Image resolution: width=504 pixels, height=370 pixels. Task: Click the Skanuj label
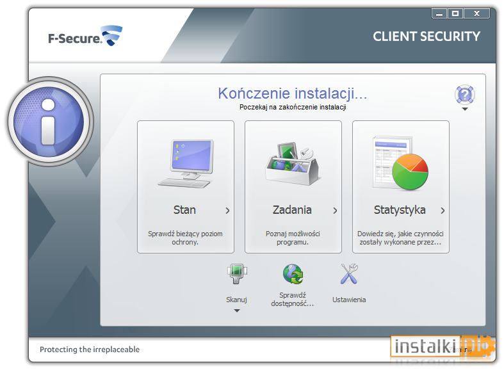click(236, 300)
